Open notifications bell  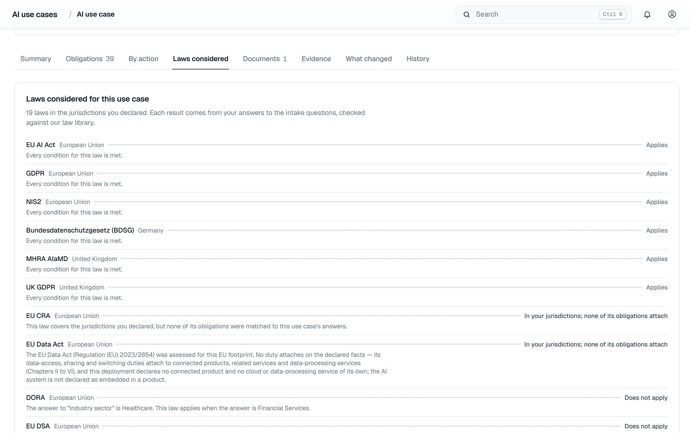click(x=647, y=15)
